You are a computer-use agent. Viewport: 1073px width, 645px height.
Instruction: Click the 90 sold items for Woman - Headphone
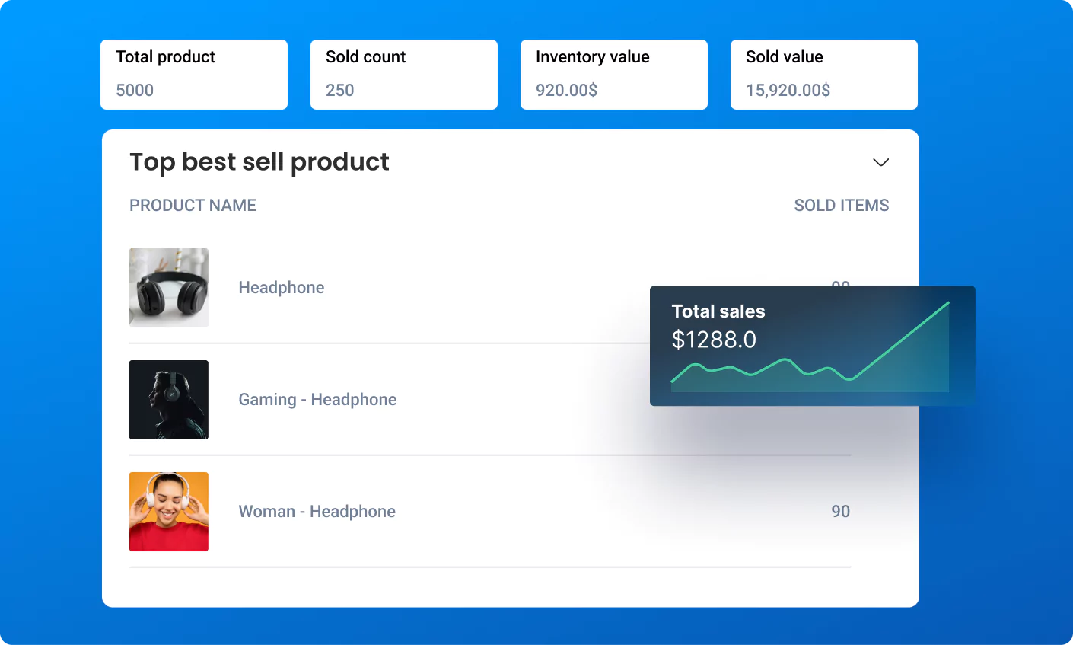(x=840, y=512)
